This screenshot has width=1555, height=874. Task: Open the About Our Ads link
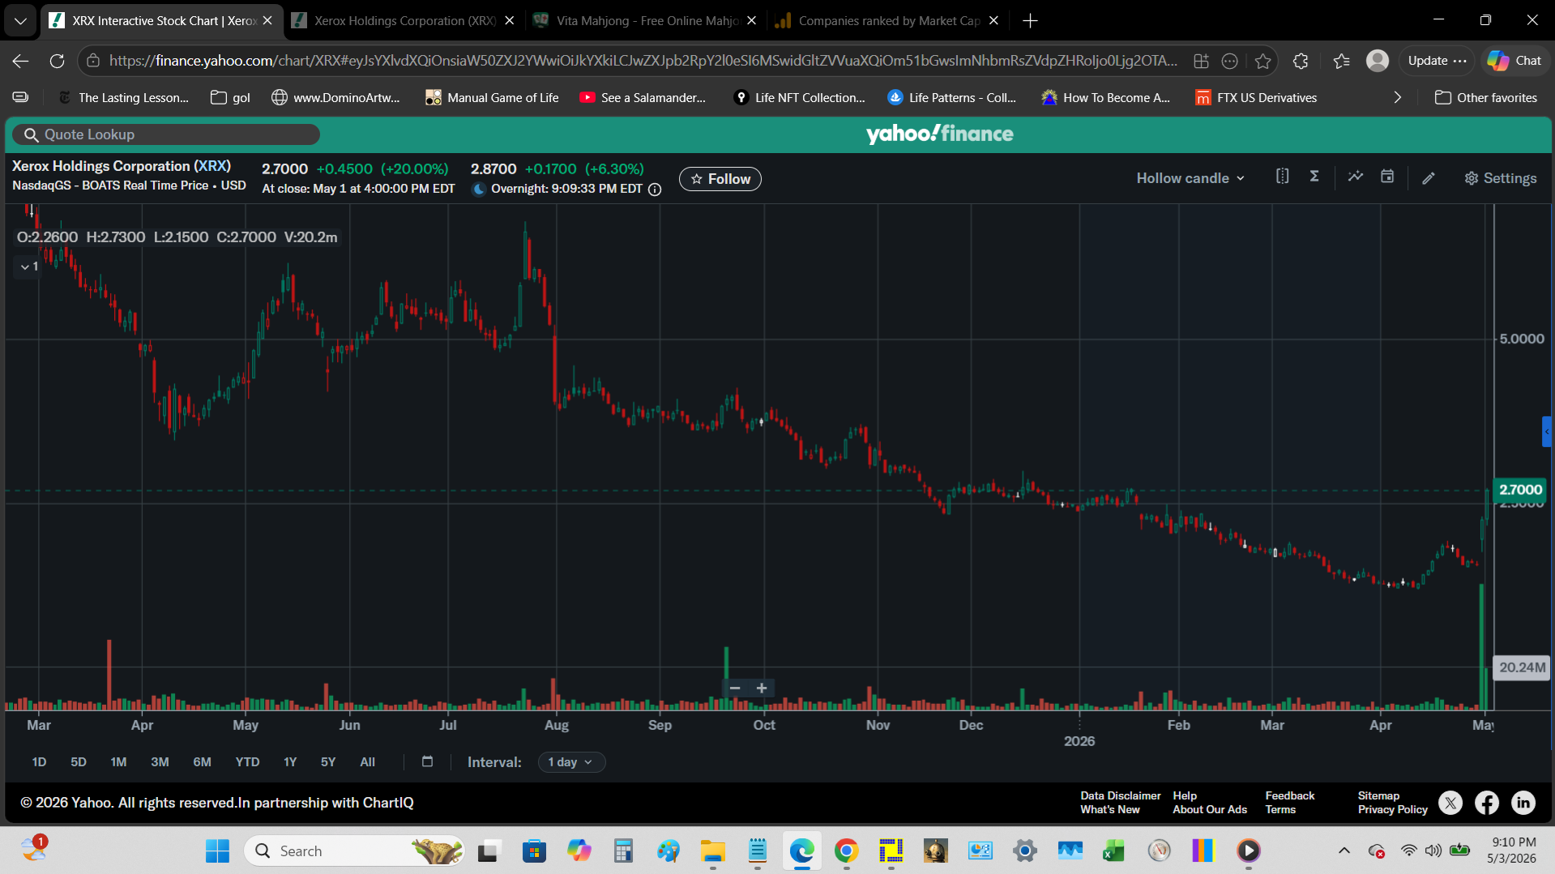1209,810
